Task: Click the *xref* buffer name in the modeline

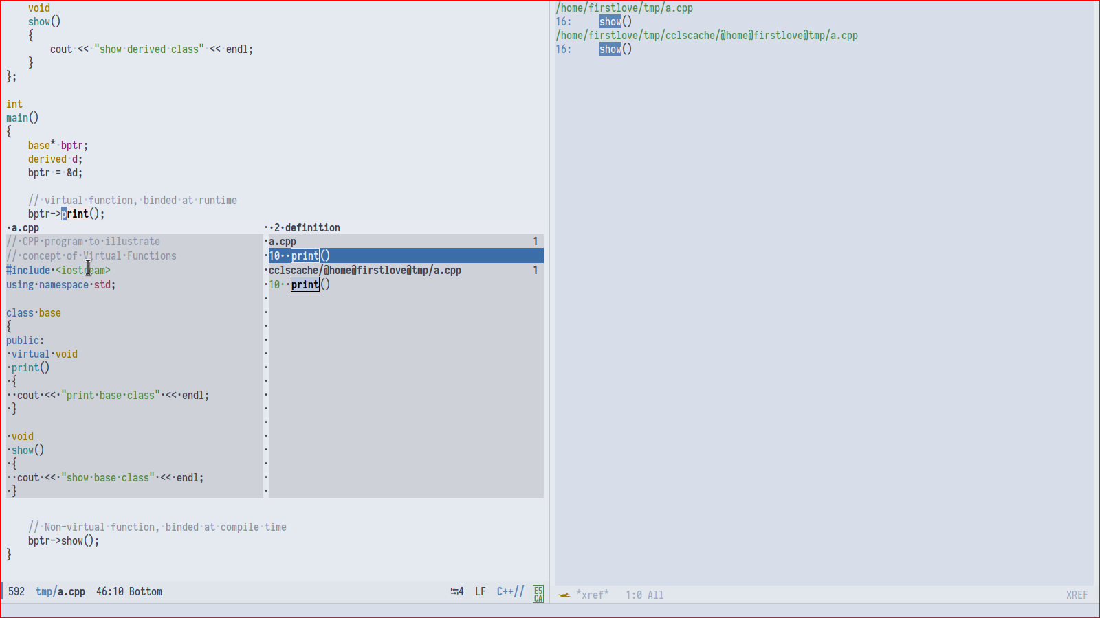Action: coord(592,595)
